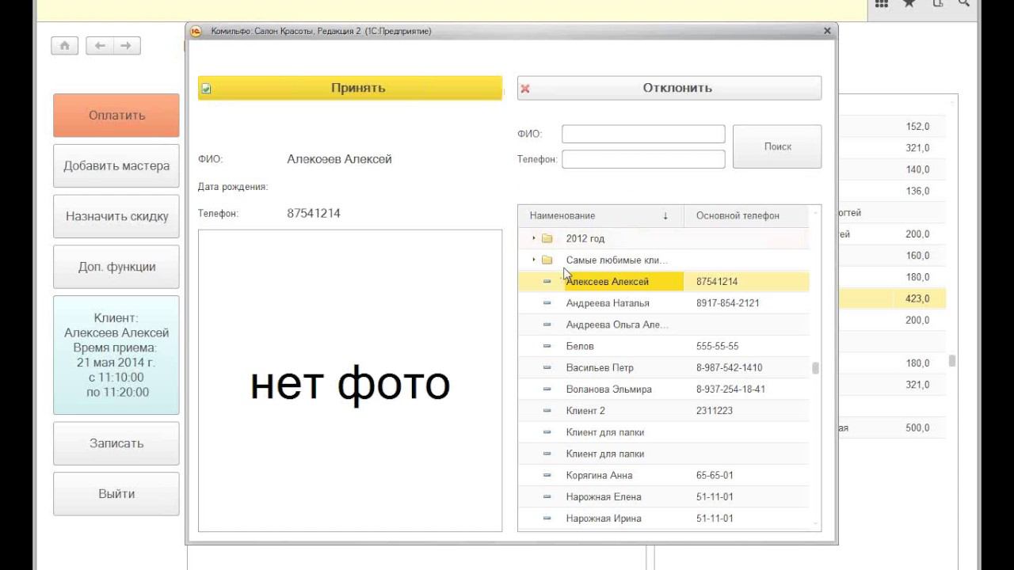Viewport: 1014px width, 570px height.
Task: Click the client list scrollbar thumb
Action: pos(815,368)
